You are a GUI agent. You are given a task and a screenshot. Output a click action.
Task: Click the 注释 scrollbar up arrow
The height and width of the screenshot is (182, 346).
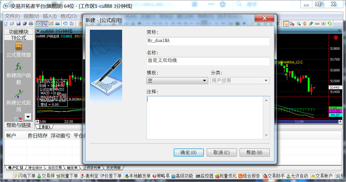[x=266, y=100]
